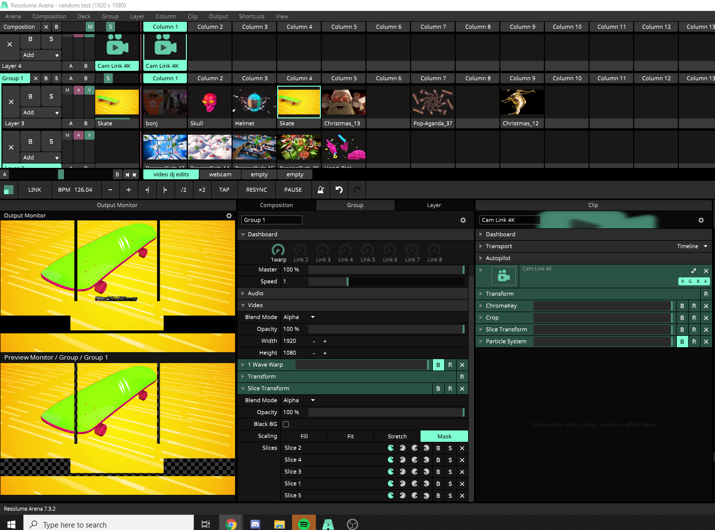
Task: Open the Video Blend Mode Alpha dropdown
Action: click(x=299, y=318)
